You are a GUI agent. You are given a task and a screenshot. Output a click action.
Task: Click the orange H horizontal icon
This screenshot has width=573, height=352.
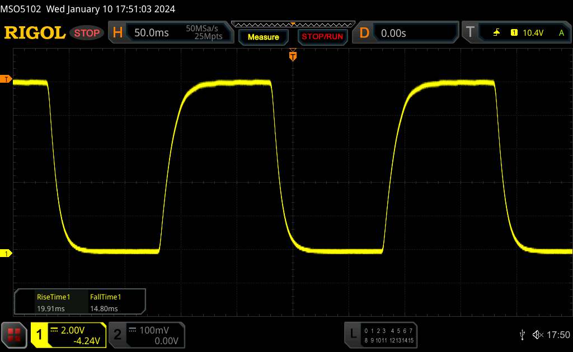pyautogui.click(x=118, y=33)
